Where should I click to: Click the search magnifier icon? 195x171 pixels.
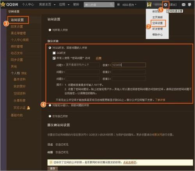112,5
